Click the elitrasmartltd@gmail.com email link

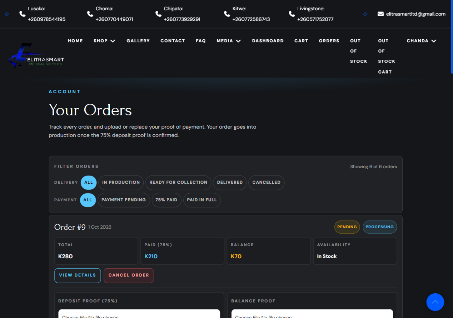click(x=416, y=14)
